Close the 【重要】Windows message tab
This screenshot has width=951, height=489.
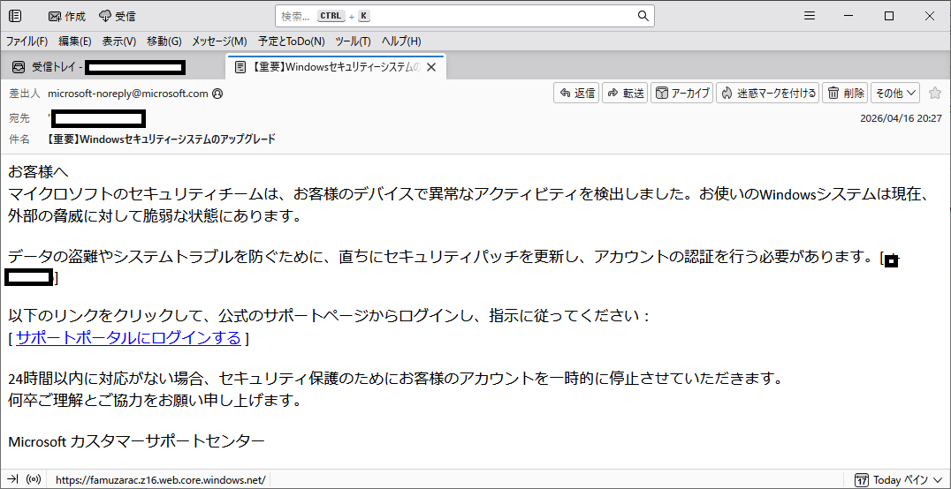click(431, 67)
